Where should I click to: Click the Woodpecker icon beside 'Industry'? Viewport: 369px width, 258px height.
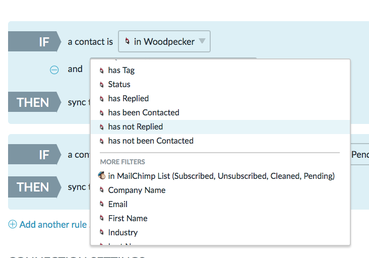click(x=102, y=232)
